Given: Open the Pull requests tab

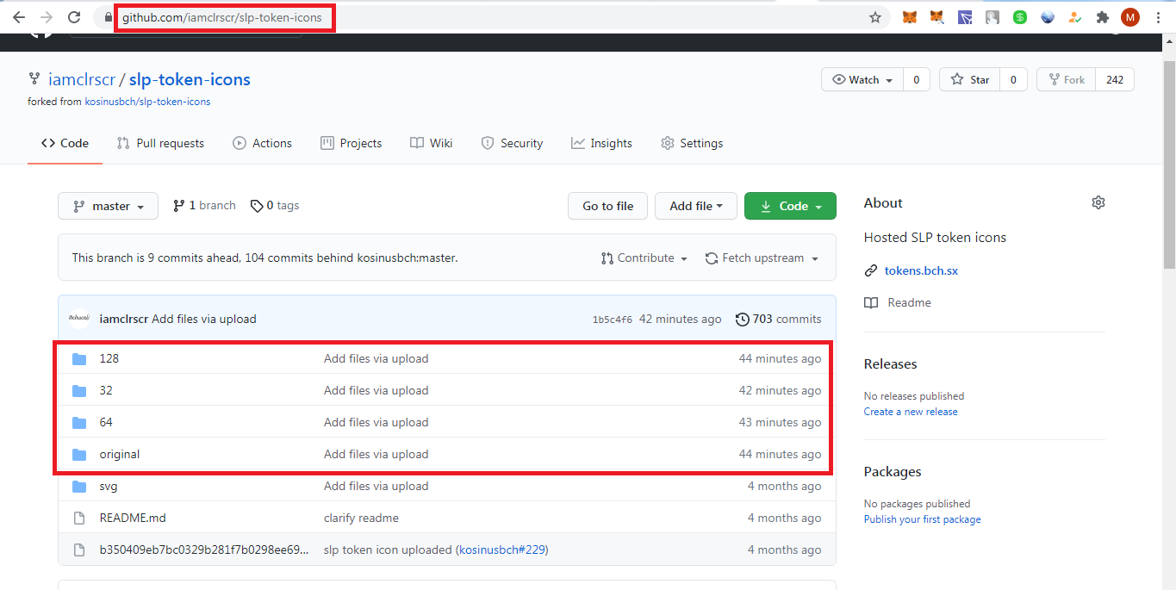Looking at the screenshot, I should (x=160, y=143).
